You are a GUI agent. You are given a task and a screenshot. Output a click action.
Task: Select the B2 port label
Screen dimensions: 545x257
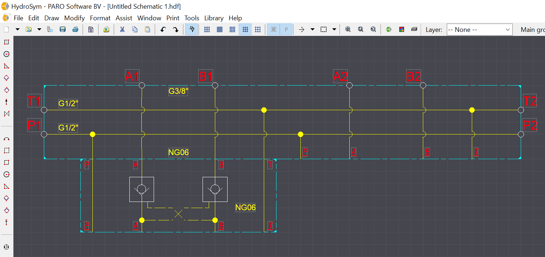[x=413, y=76]
